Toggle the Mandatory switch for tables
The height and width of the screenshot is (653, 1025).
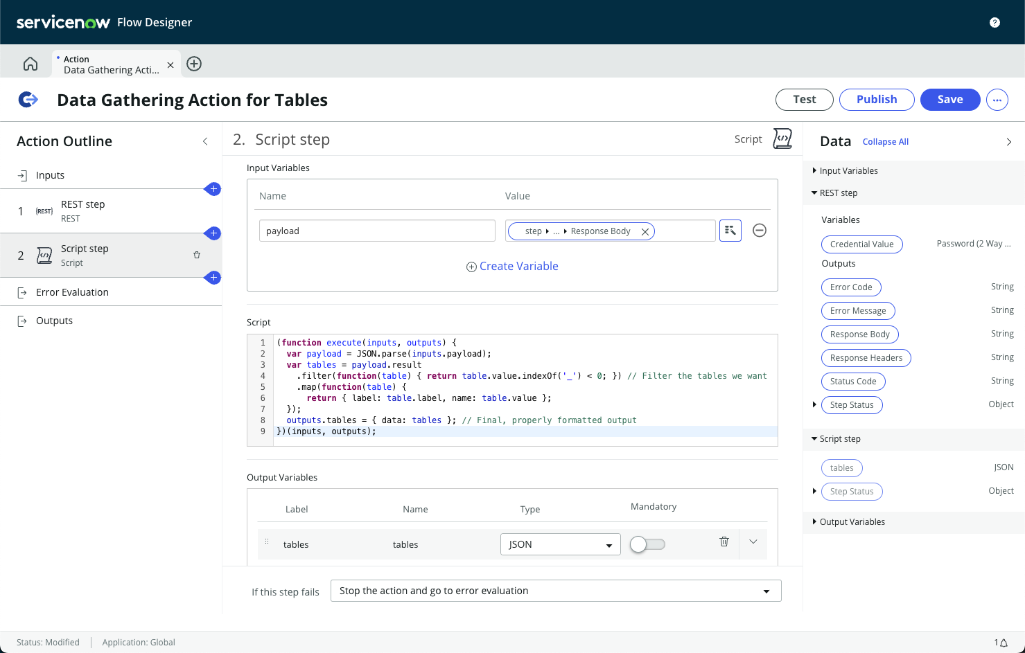[647, 544]
